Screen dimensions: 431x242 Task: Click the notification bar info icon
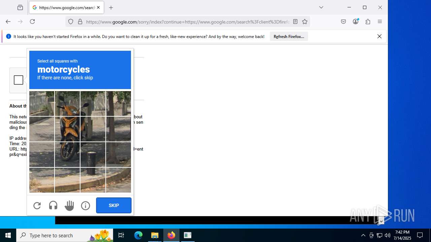8,36
